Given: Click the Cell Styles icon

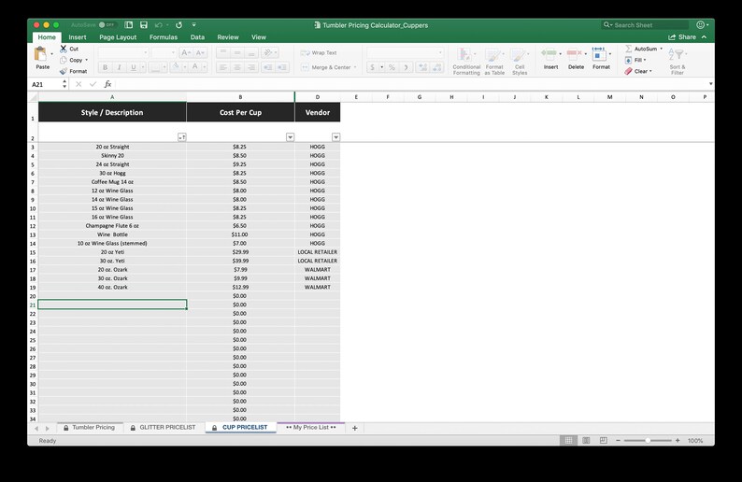Looking at the screenshot, I should [x=518, y=55].
